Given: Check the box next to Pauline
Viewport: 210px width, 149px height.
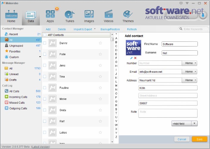Looking at the screenshot, I should click(45, 88).
